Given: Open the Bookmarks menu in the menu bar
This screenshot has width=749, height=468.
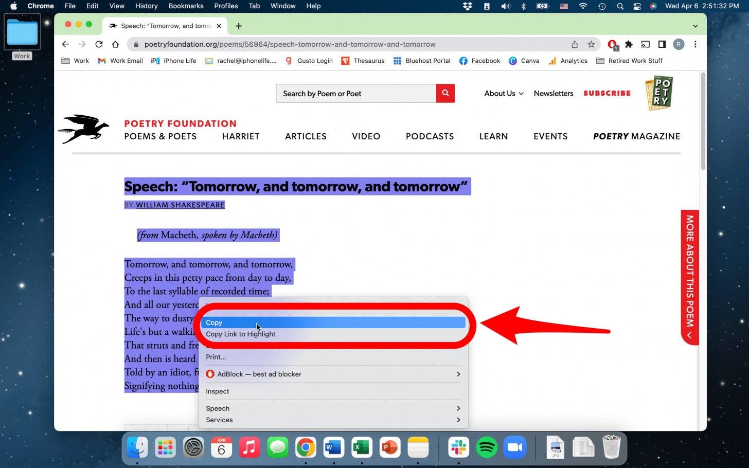Looking at the screenshot, I should click(x=186, y=6).
